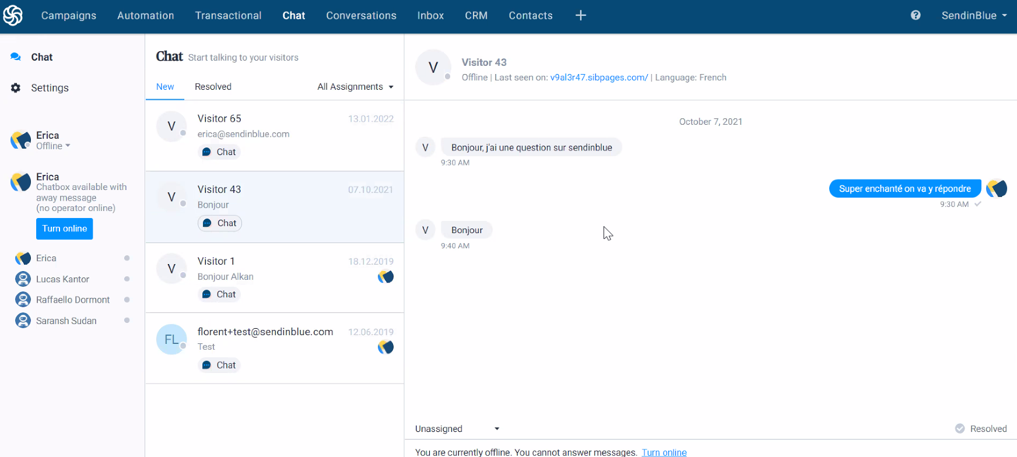This screenshot has width=1017, height=457.
Task: Click the Chat tag on Visitor 1
Action: point(219,294)
